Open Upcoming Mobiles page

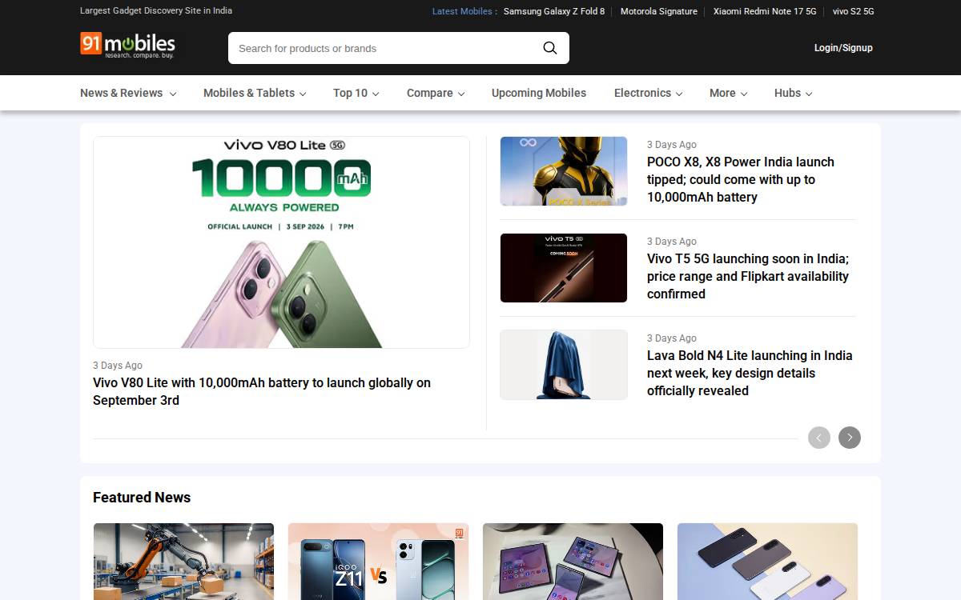[539, 93]
